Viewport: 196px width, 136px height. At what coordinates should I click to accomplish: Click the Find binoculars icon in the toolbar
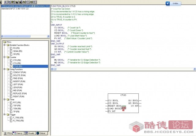click(x=16, y=2)
